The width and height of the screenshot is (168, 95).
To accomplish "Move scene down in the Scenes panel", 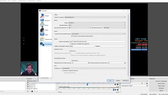I will (3, 91).
